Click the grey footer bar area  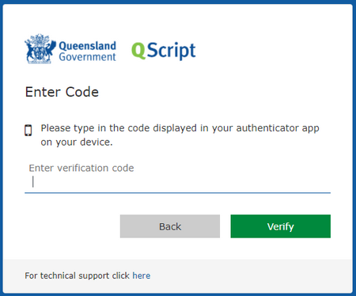(178, 275)
